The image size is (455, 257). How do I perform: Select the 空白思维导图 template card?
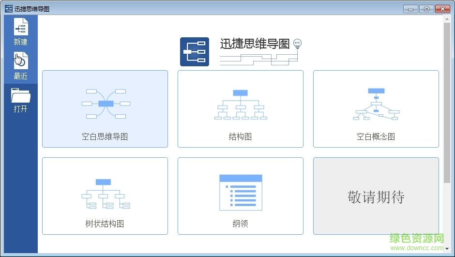tap(105, 109)
